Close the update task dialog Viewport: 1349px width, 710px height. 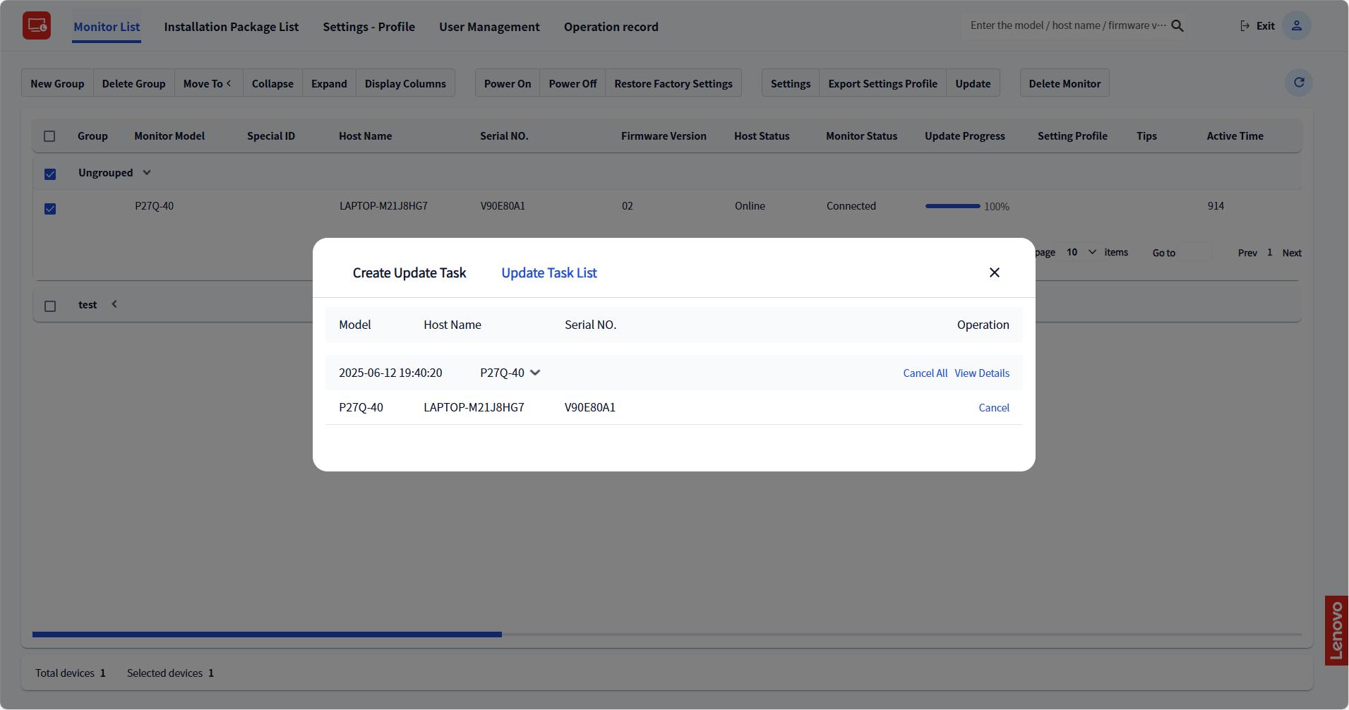[x=994, y=272]
